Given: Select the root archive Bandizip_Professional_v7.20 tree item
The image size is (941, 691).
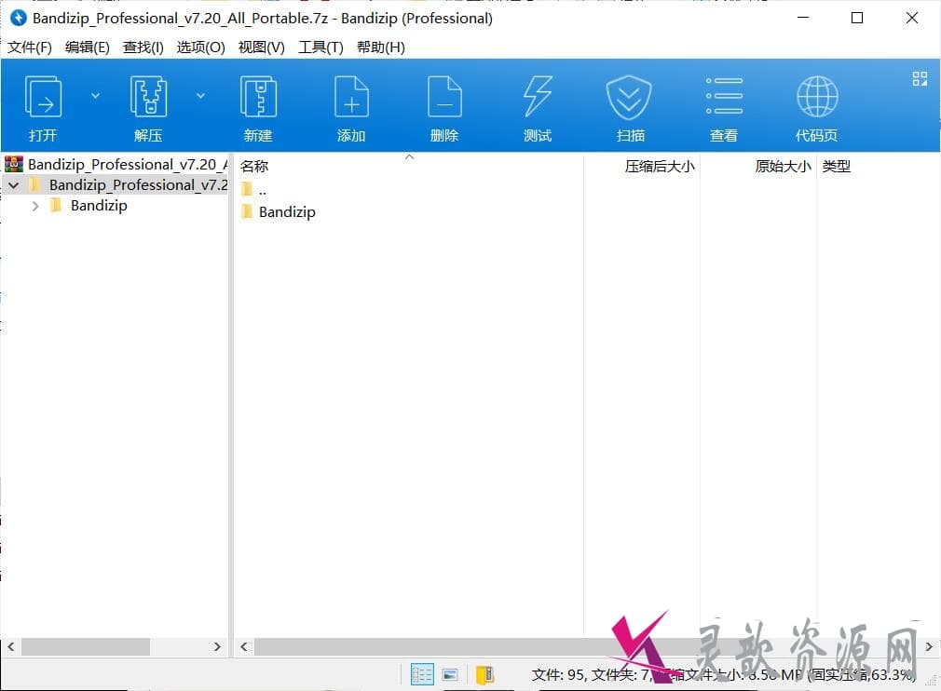Looking at the screenshot, I should [128, 164].
